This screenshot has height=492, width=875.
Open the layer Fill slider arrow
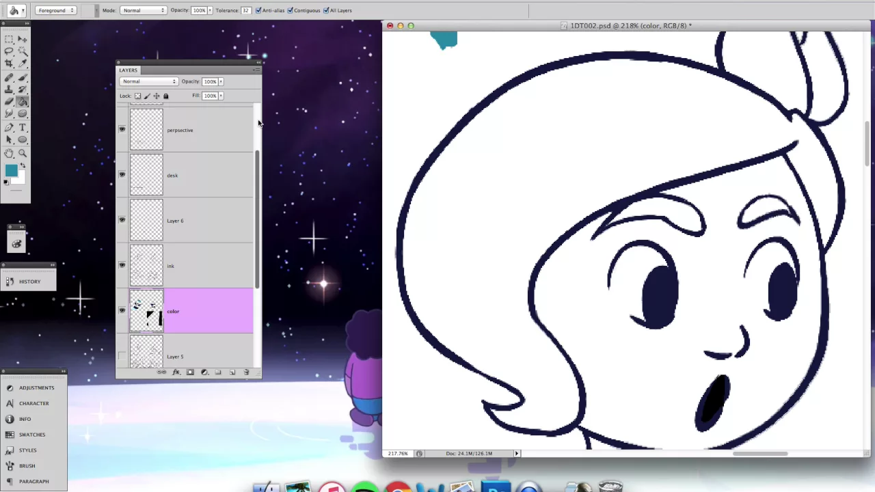tap(221, 96)
